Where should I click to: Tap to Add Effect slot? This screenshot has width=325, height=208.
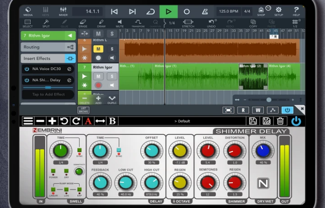coord(48,94)
